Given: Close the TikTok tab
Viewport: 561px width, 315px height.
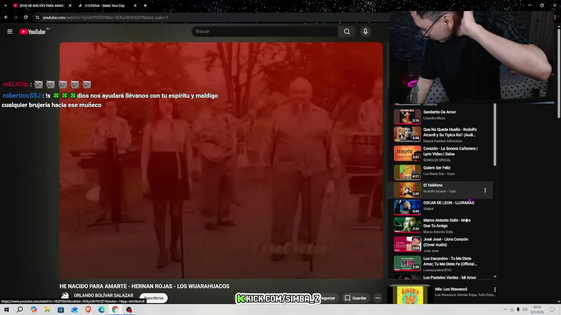Looking at the screenshot, I should point(135,6).
